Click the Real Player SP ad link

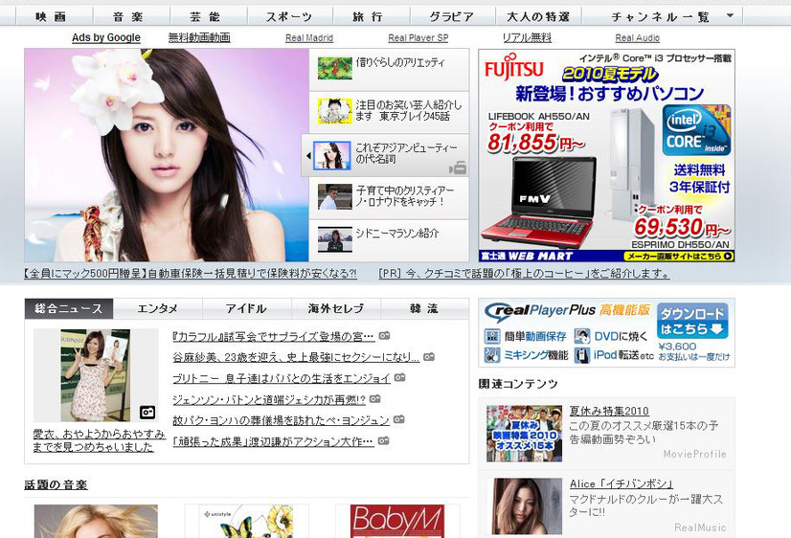(418, 38)
